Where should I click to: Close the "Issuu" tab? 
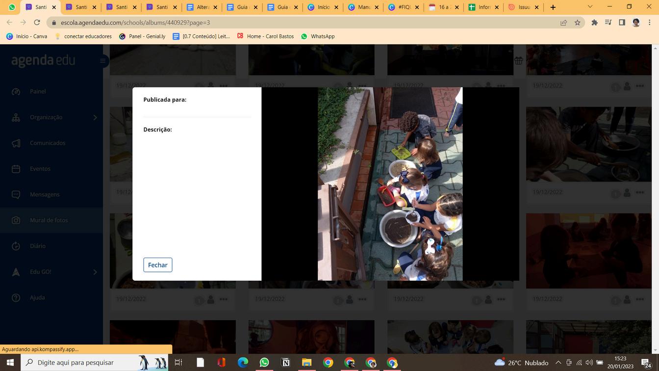point(536,7)
